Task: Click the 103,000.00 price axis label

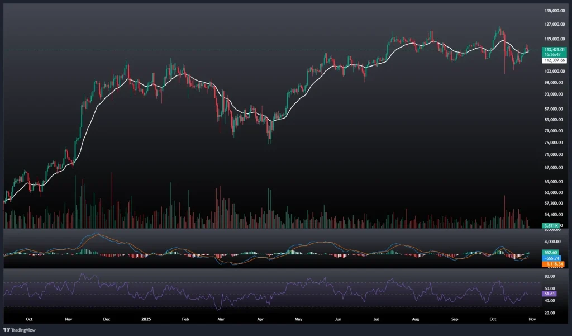Action: click(x=554, y=71)
